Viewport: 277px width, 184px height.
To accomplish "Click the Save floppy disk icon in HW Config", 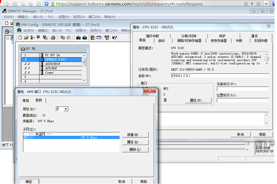I will (38, 37).
